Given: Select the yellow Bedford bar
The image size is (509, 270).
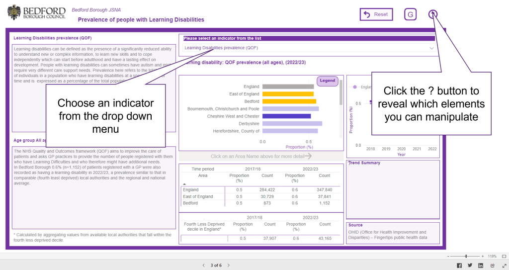Looking at the screenshot, I should 289,101.
